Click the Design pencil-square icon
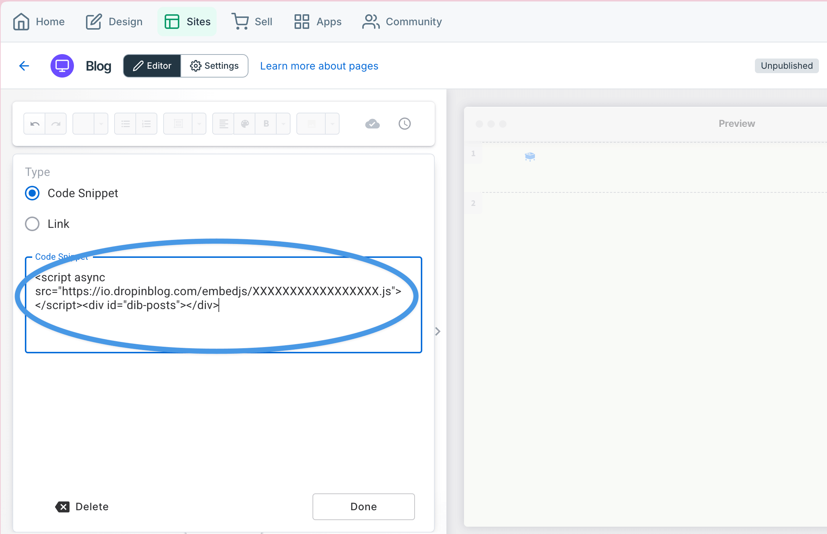The image size is (827, 534). coord(94,22)
